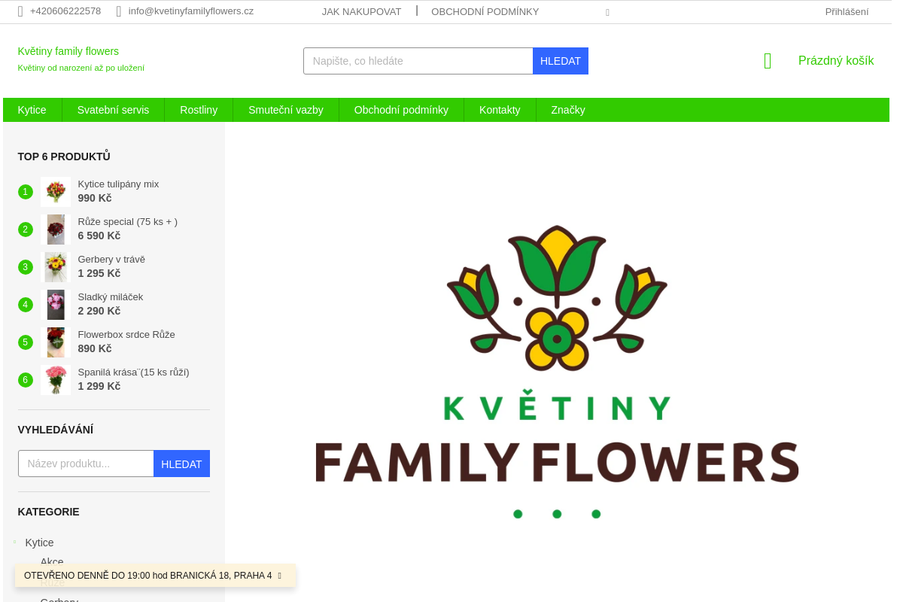This screenshot has width=903, height=602.
Task: Open the Spanilá krása product thumbnail
Action: click(56, 380)
